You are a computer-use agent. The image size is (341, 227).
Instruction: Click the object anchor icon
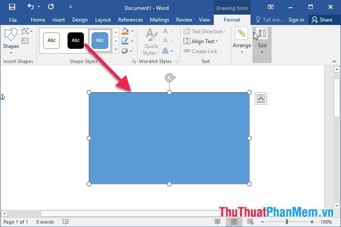(2, 97)
